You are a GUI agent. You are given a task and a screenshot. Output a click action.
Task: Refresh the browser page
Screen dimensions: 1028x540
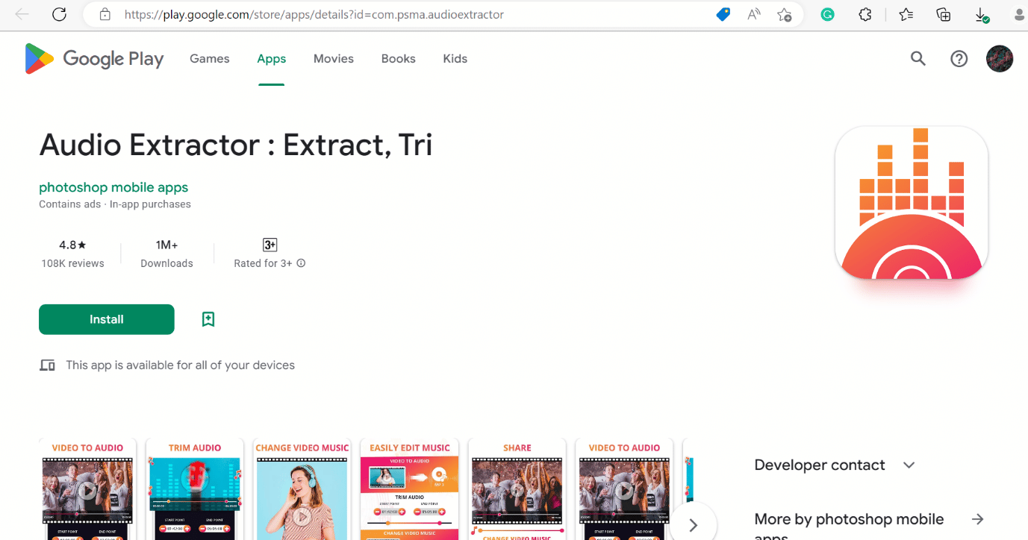pos(60,14)
